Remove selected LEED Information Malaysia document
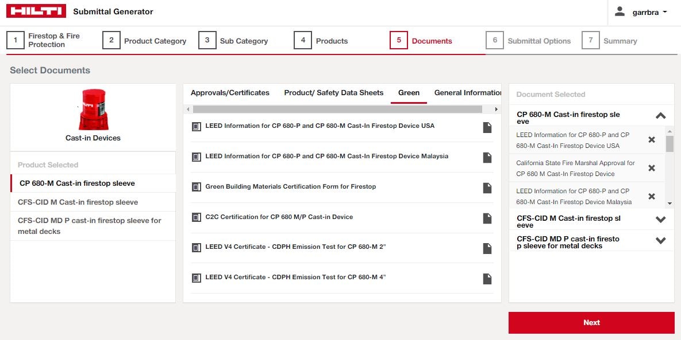This screenshot has height=340, width=681. [652, 196]
